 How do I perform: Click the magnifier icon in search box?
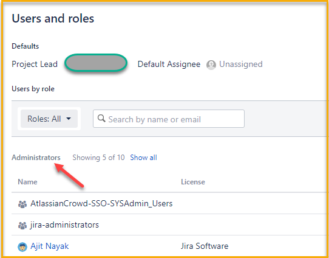tap(101, 119)
